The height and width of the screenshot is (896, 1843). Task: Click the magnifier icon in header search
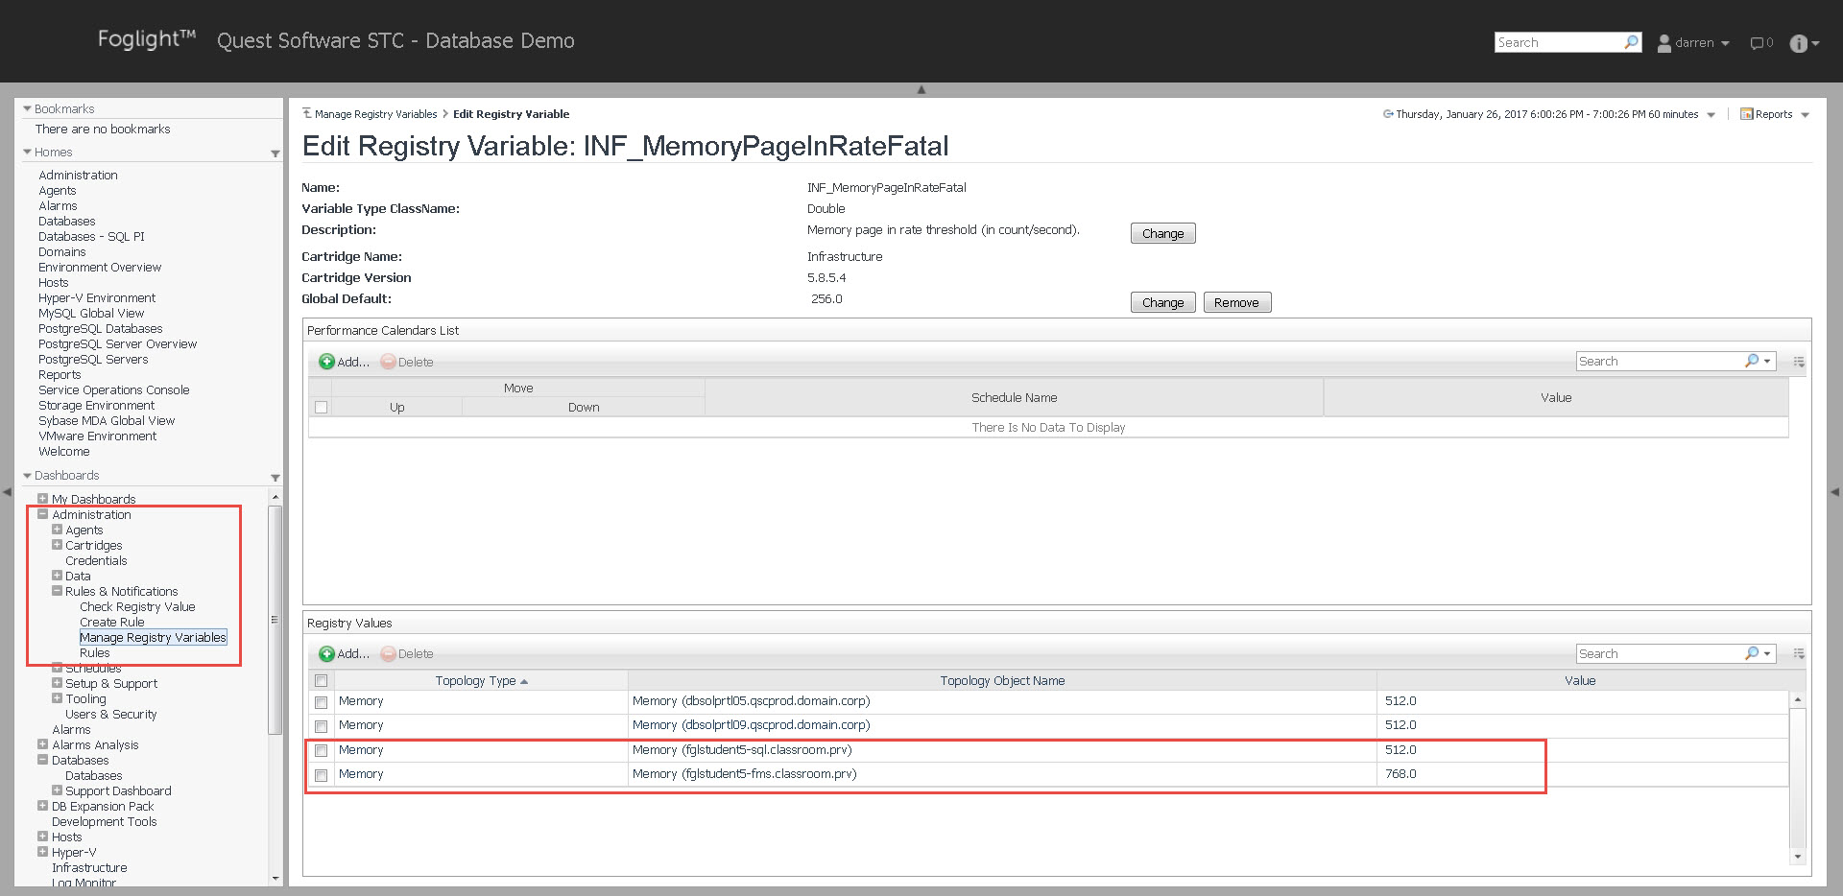1631,42
